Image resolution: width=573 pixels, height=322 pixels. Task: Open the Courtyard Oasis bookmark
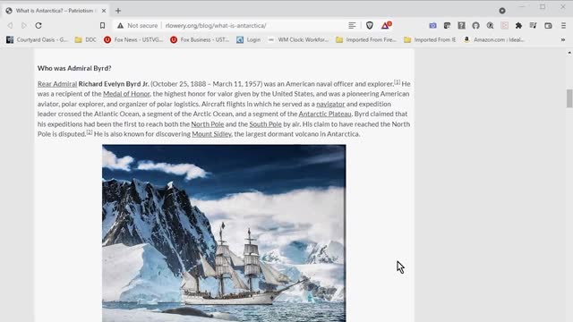tap(37, 39)
